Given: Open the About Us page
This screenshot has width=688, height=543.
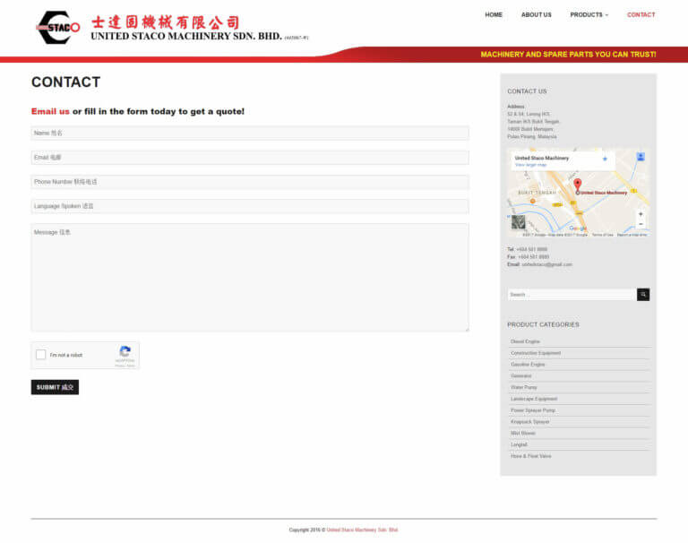Looking at the screenshot, I should [537, 15].
